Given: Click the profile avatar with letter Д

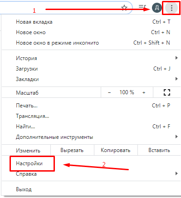Looking at the screenshot, I should (157, 8).
